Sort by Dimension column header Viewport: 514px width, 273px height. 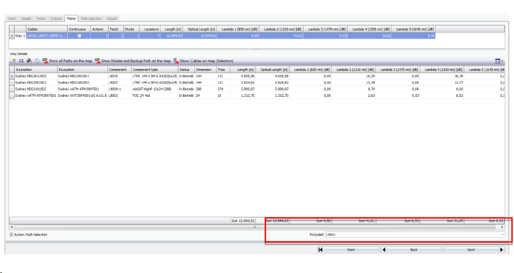[206, 70]
